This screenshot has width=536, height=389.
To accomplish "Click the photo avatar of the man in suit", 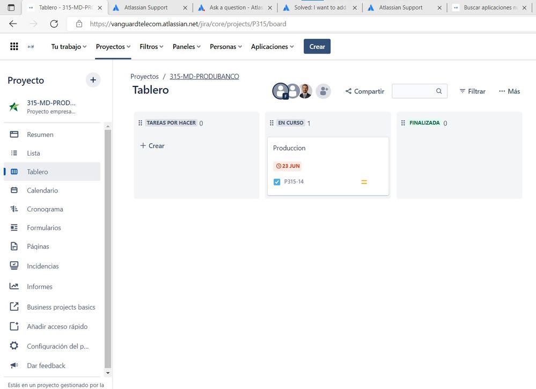I will pos(305,91).
